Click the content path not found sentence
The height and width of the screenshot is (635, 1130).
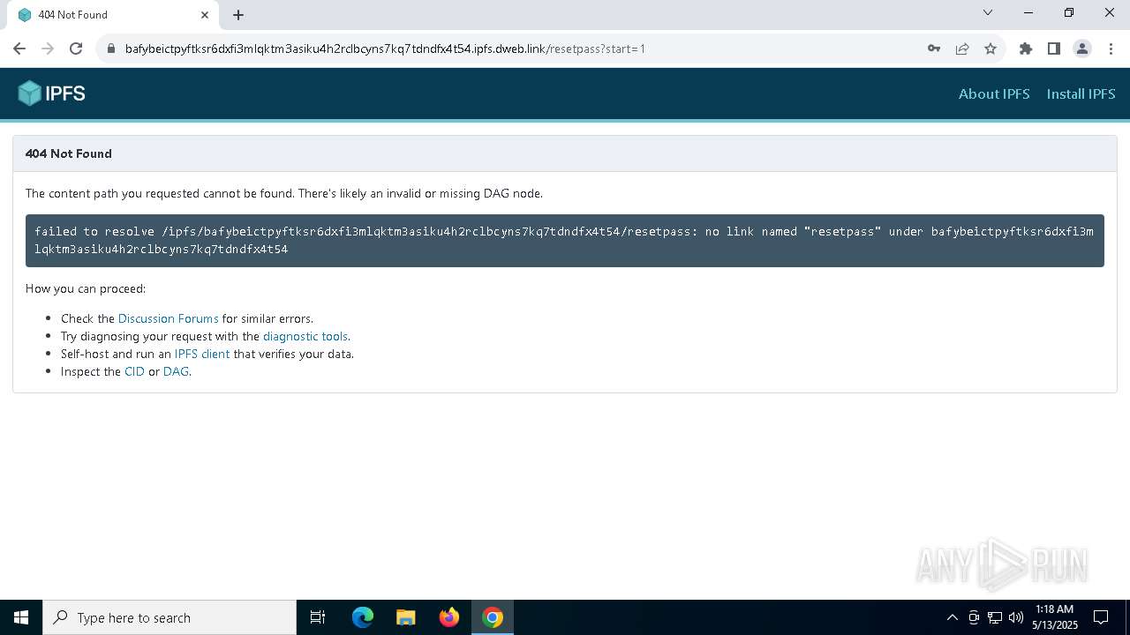[x=284, y=193]
